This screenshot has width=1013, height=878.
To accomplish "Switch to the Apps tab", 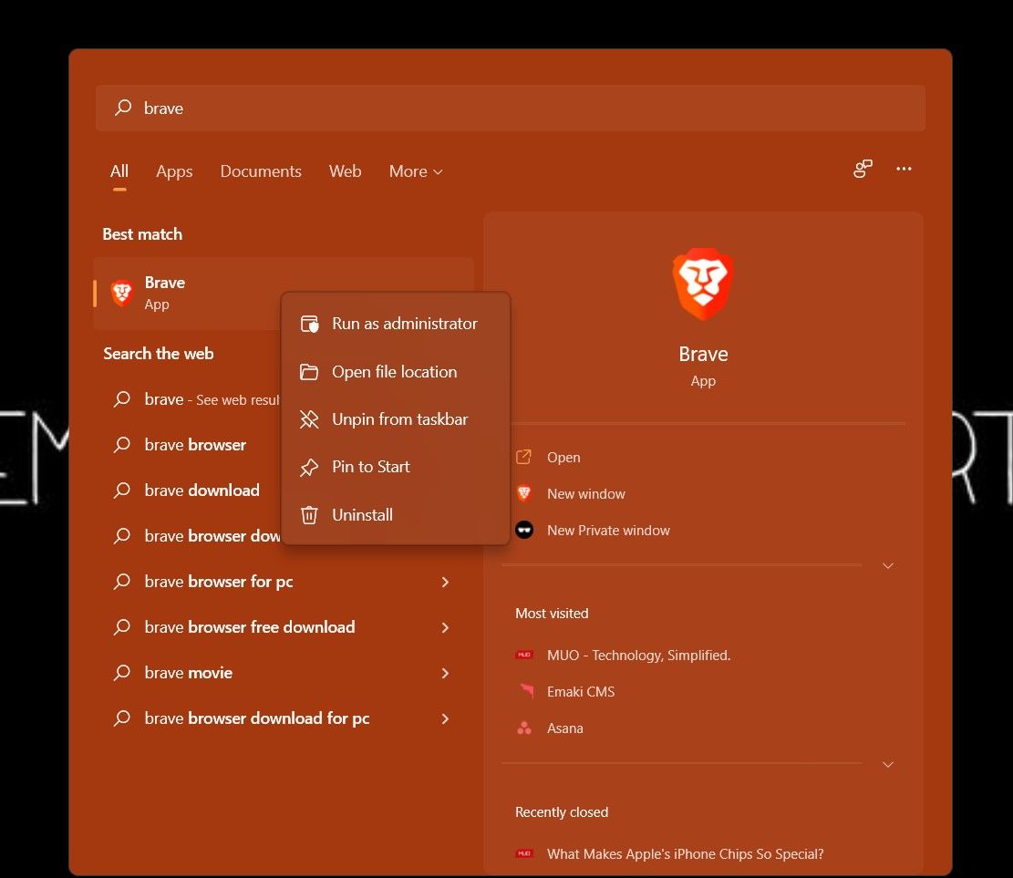I will (174, 171).
